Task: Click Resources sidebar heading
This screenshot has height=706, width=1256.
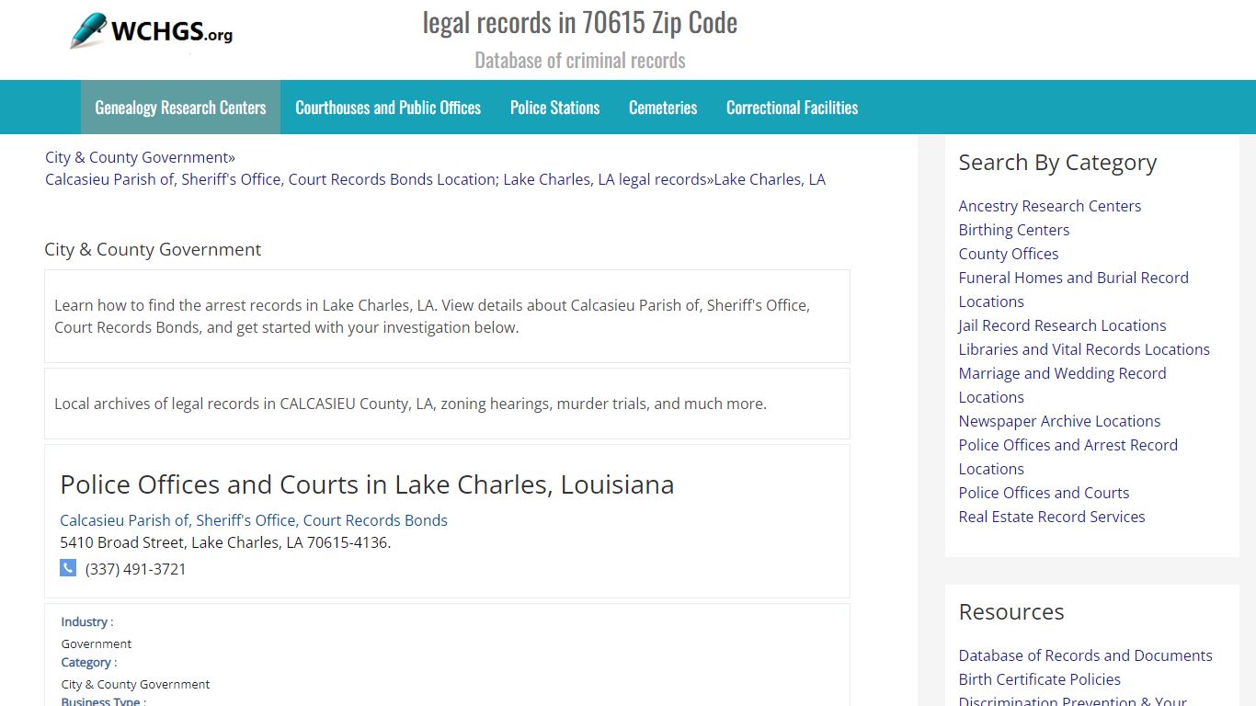Action: pyautogui.click(x=1011, y=612)
